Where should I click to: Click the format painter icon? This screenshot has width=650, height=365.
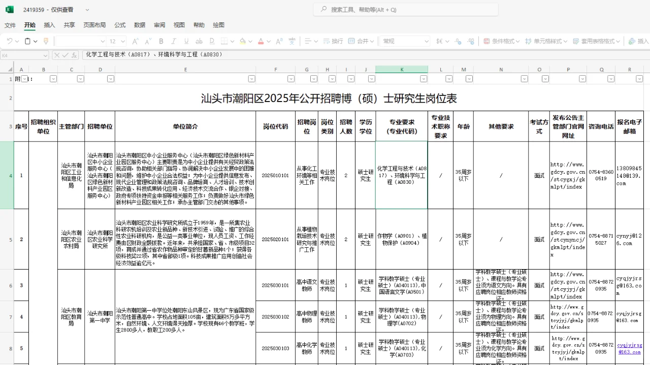46,41
